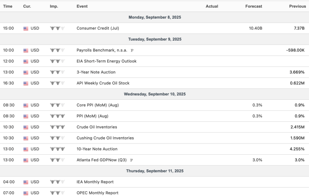Click importance bulls for OPEC Monthly Report
The height and width of the screenshot is (196, 309).
pyautogui.click(x=57, y=193)
